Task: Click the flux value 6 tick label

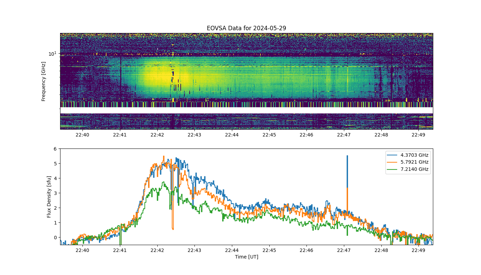Action: tap(55, 149)
